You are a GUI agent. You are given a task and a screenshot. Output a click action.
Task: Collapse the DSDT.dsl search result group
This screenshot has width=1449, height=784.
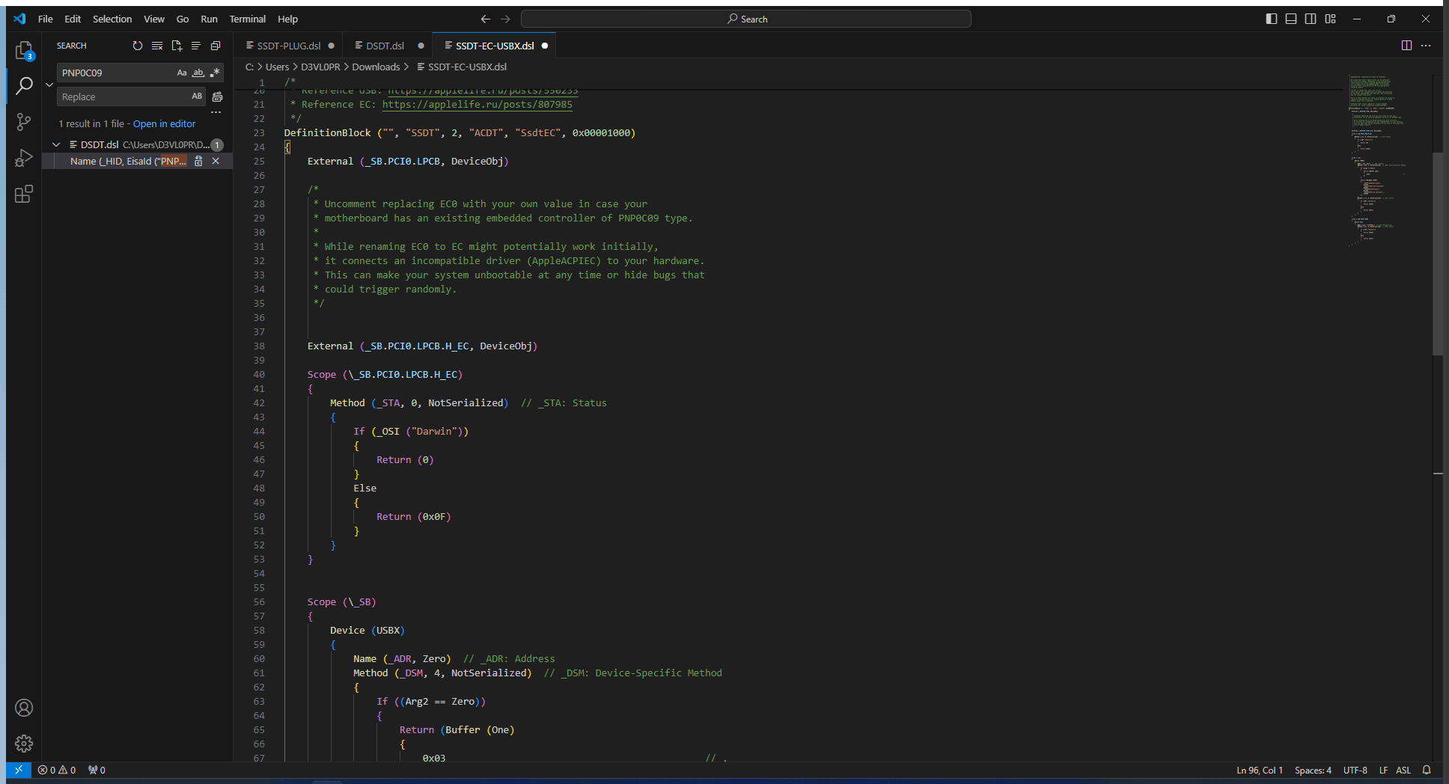pyautogui.click(x=56, y=144)
